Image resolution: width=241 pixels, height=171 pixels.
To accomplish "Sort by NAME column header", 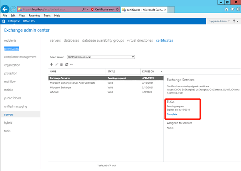I will tap(77, 72).
